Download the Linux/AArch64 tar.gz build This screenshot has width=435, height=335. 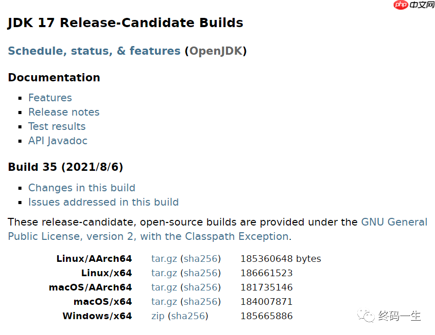point(164,259)
